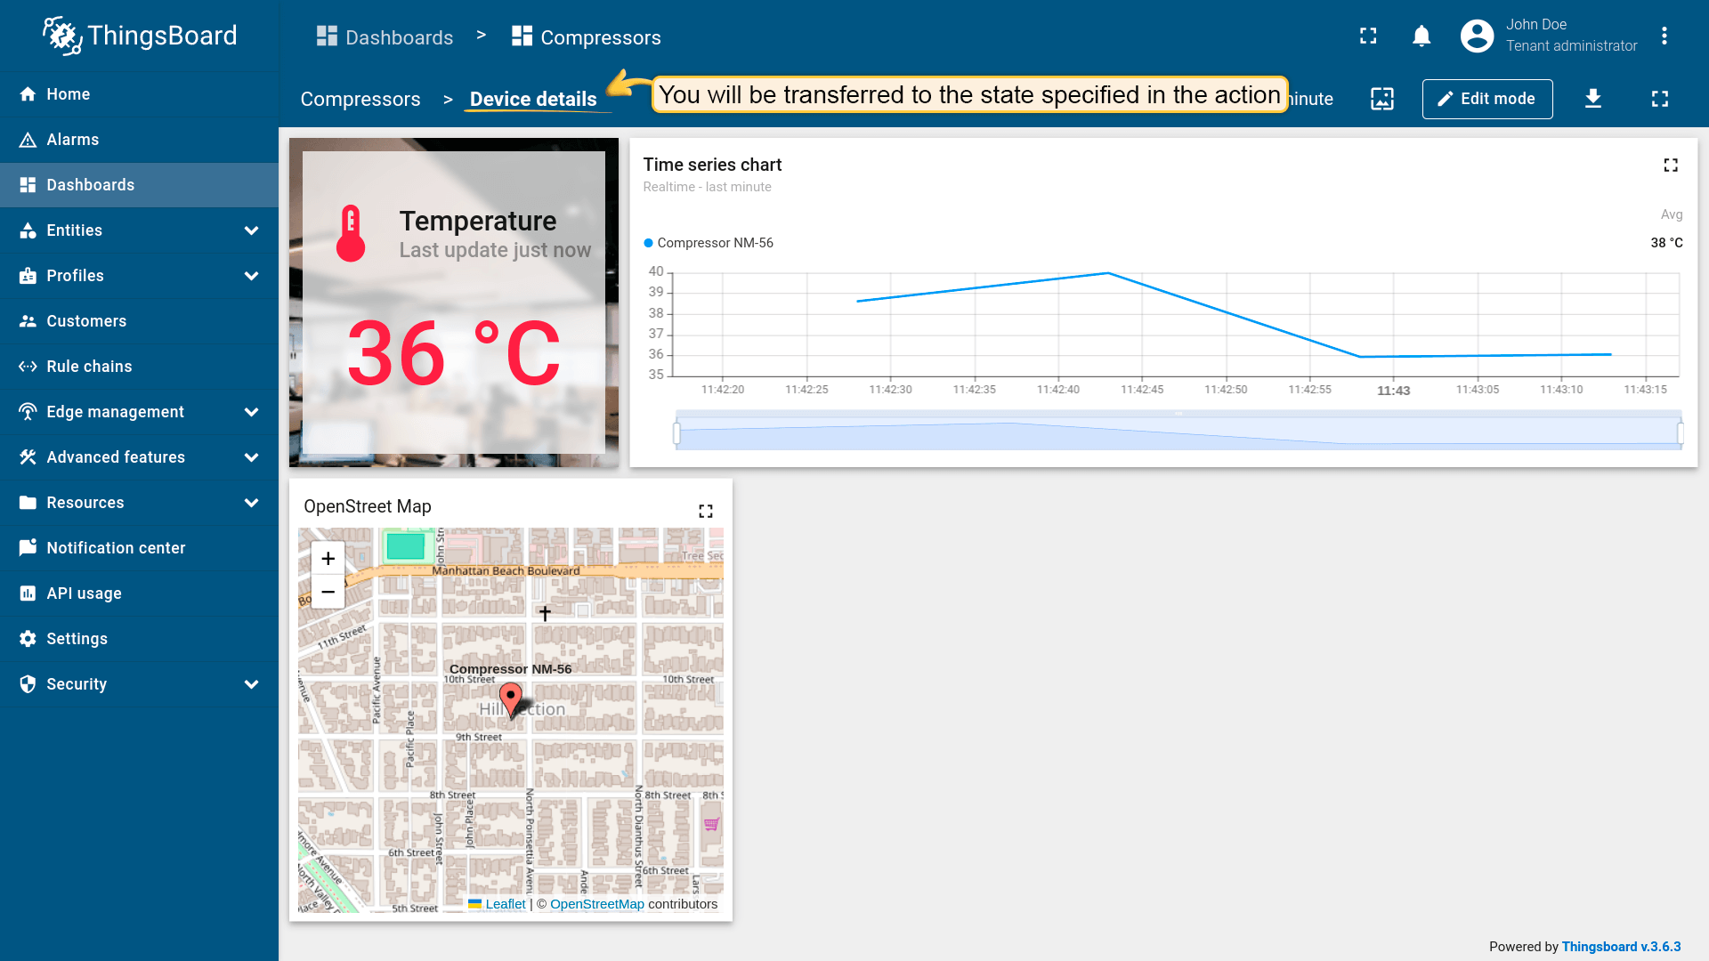Viewport: 1709px width, 961px height.
Task: Click the export dashboard download icon
Action: click(1593, 99)
